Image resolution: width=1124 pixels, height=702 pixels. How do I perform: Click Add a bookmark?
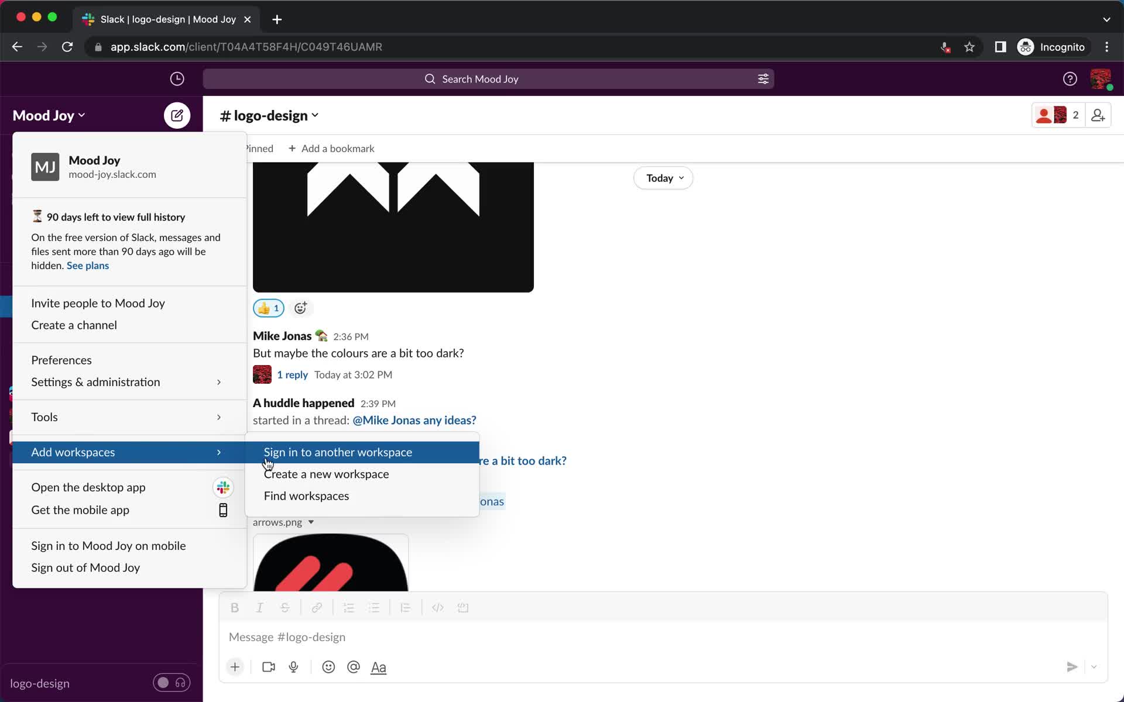click(331, 149)
